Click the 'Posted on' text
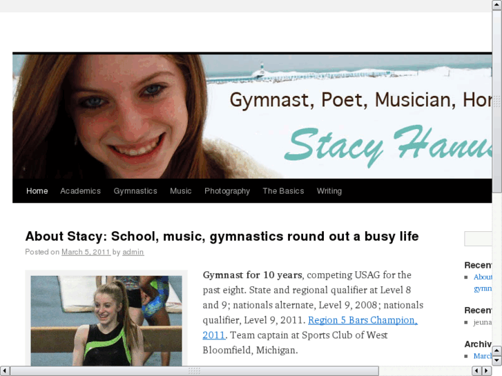 (42, 252)
